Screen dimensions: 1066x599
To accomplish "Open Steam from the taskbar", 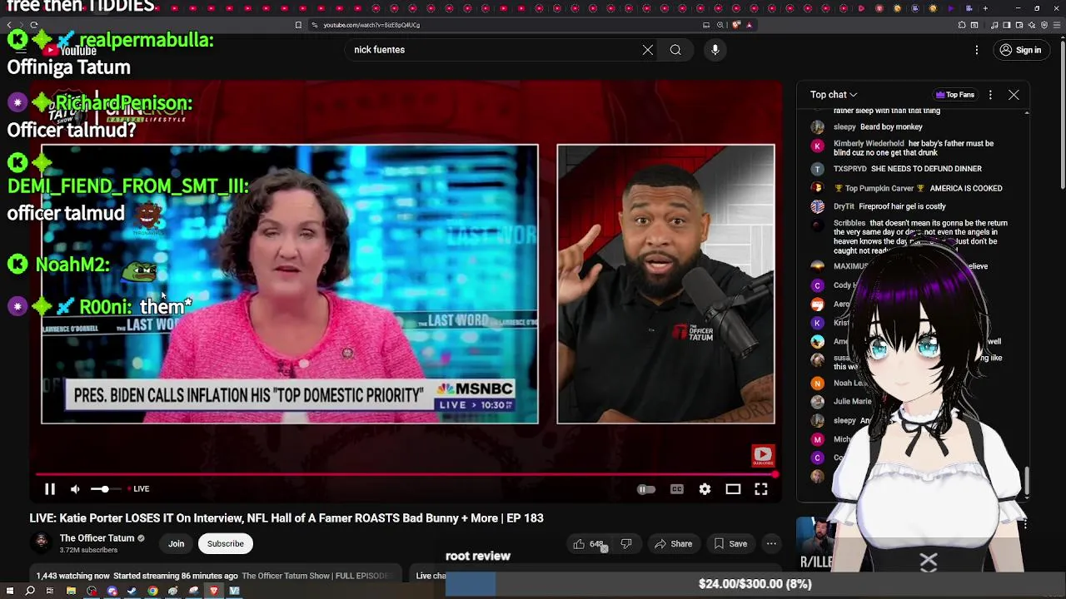I will [132, 592].
